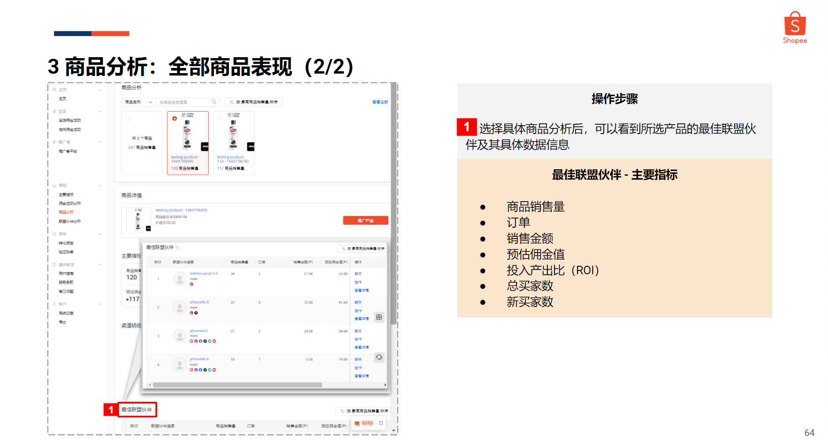Collapse the 帐户 sidebar section
Image resolution: width=828 pixels, height=443 pixels.
click(x=100, y=304)
